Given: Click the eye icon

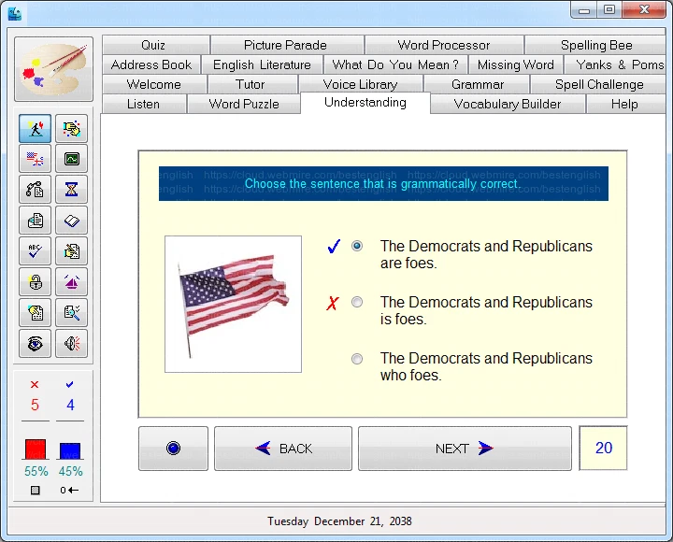Looking at the screenshot, I should [x=35, y=344].
